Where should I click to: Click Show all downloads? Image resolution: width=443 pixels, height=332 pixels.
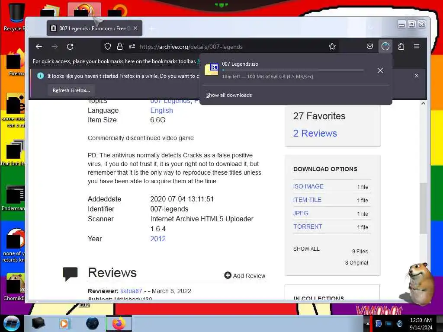[229, 95]
